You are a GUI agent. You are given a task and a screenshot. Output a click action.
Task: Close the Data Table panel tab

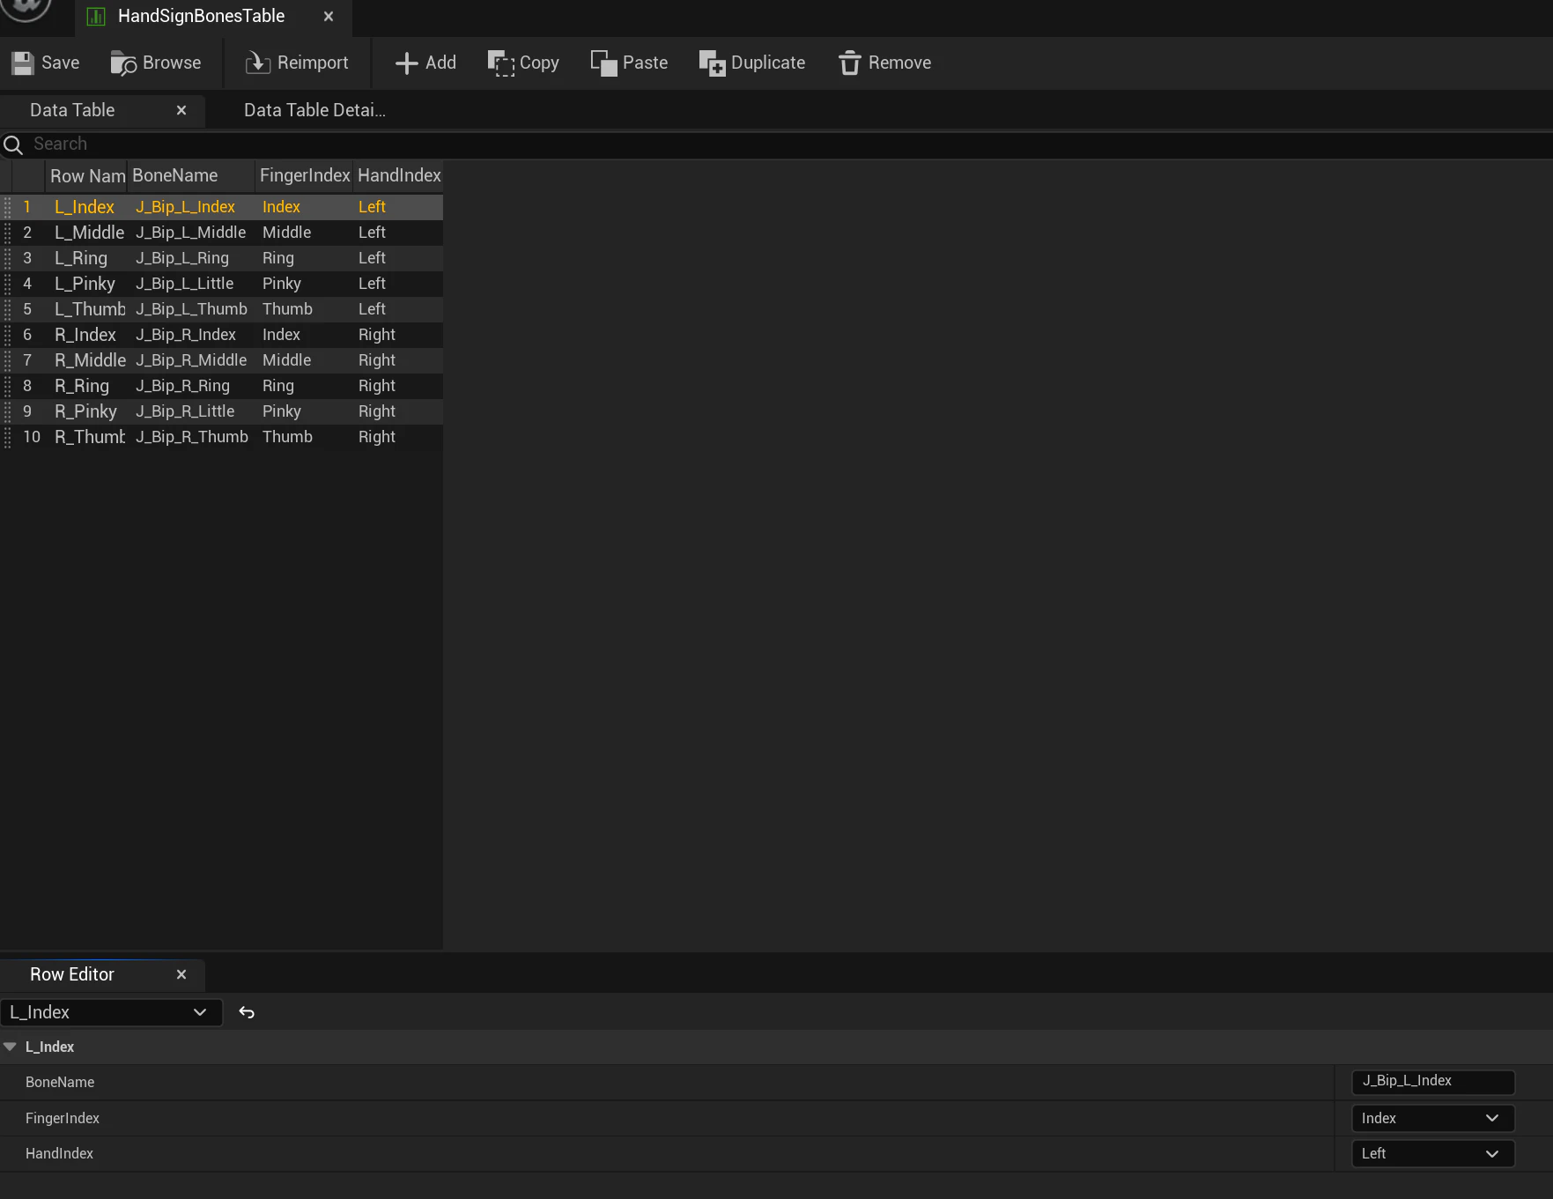pos(181,110)
